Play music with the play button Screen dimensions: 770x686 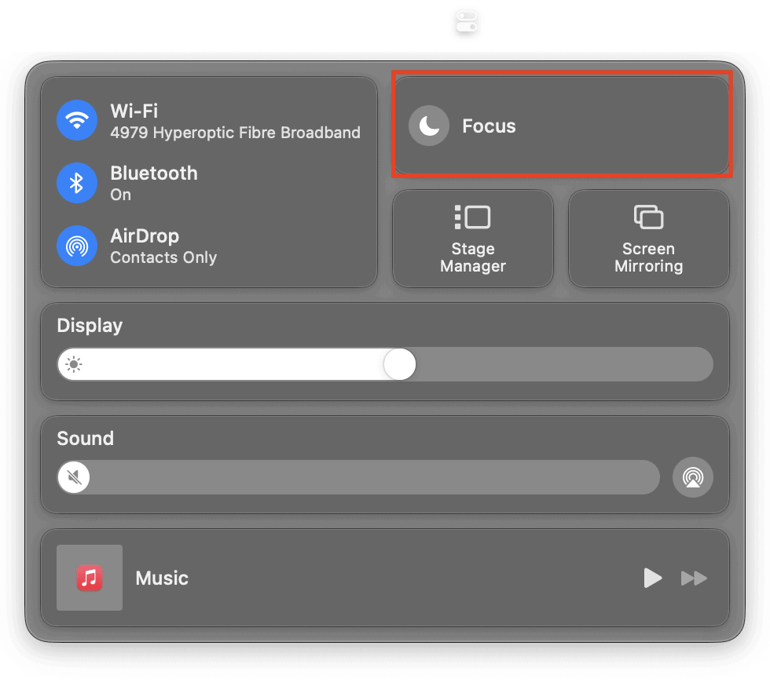point(653,578)
